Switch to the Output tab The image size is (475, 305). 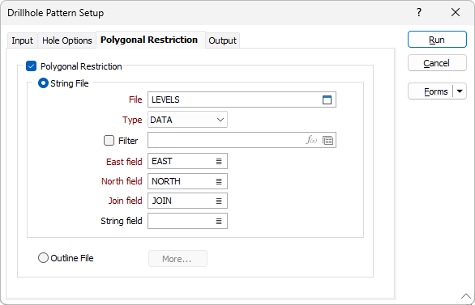point(222,40)
